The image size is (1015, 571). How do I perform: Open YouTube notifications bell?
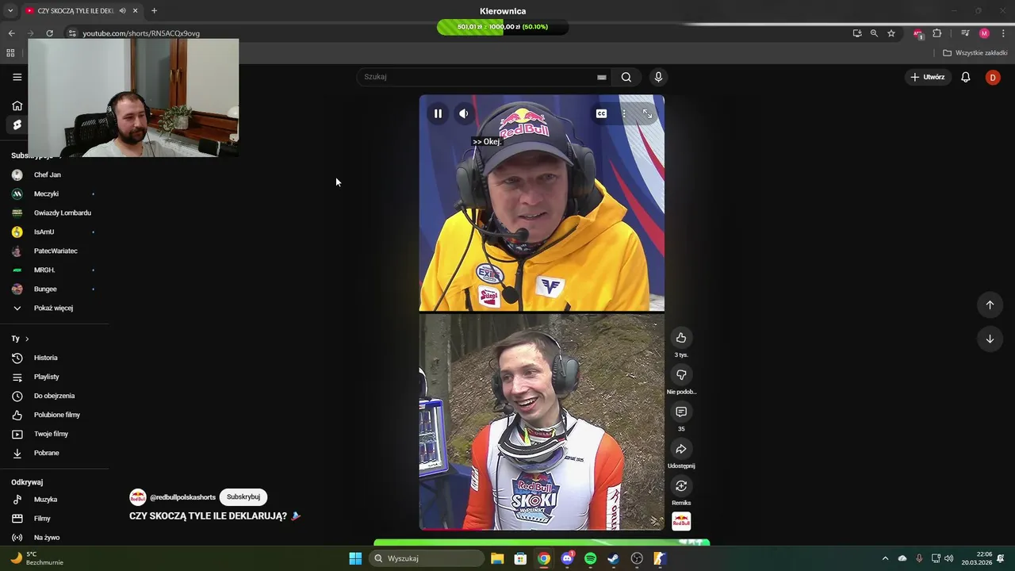[x=966, y=77]
